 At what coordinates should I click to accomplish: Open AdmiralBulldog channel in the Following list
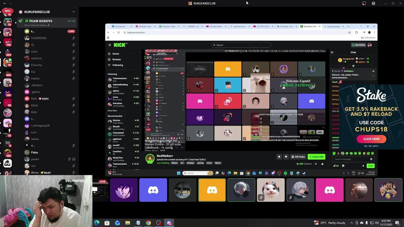coord(123,85)
